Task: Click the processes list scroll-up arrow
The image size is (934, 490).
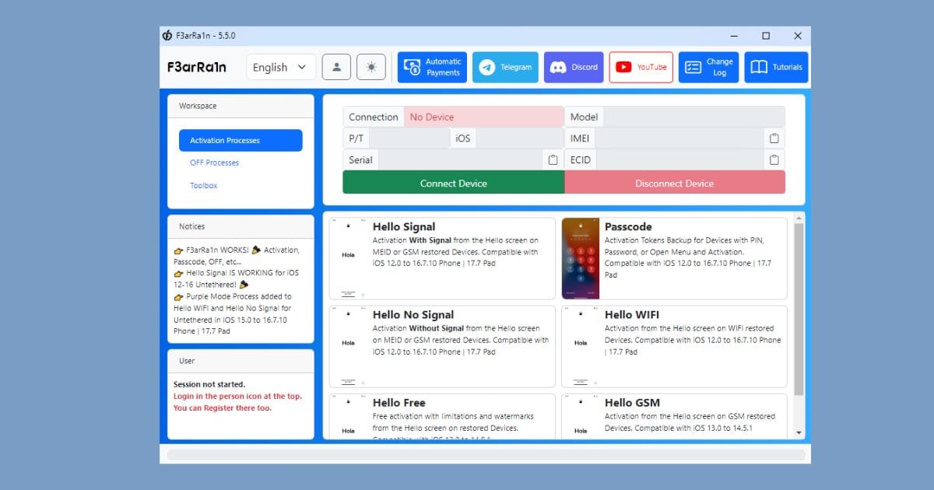Action: [799, 219]
